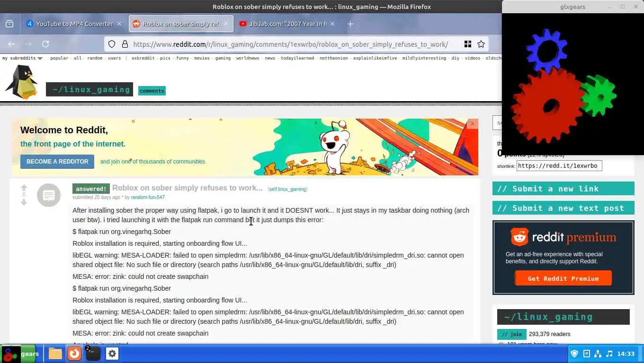Image resolution: width=644 pixels, height=363 pixels.
Task: Click the mildlyinteresting subreddit link
Action: point(424,58)
